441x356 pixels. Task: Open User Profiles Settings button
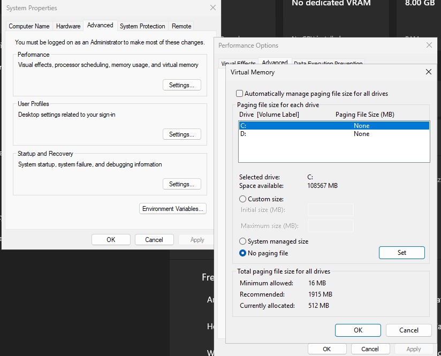tap(181, 134)
